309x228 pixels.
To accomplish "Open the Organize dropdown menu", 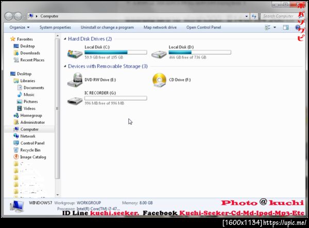I will click(20, 27).
